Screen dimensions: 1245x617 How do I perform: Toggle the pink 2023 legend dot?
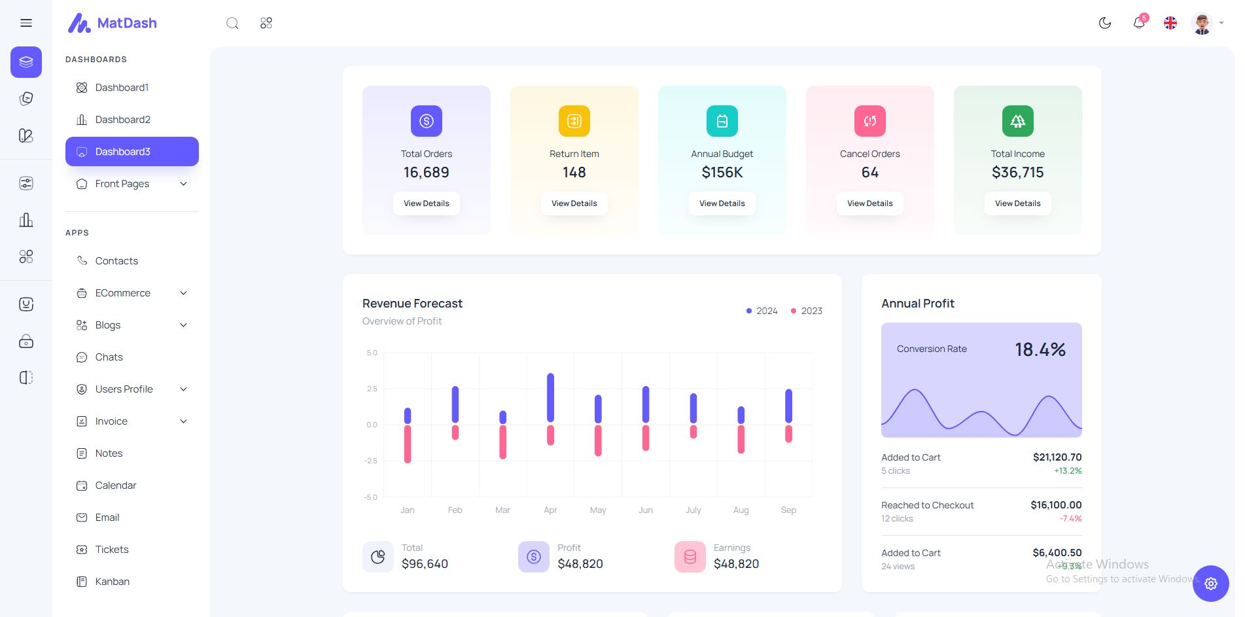tap(794, 311)
